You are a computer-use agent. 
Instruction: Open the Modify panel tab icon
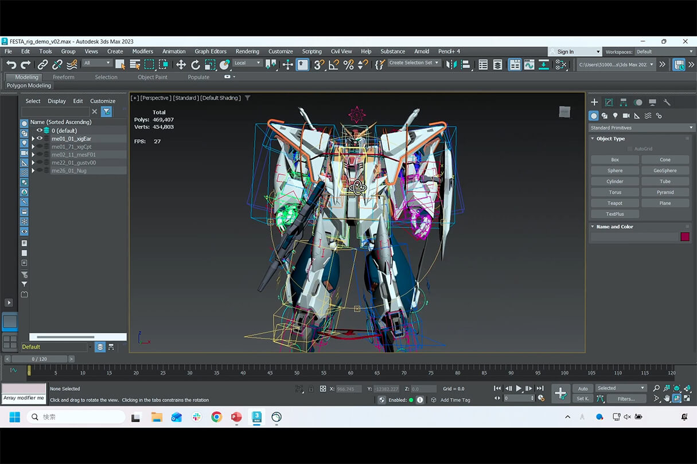609,102
